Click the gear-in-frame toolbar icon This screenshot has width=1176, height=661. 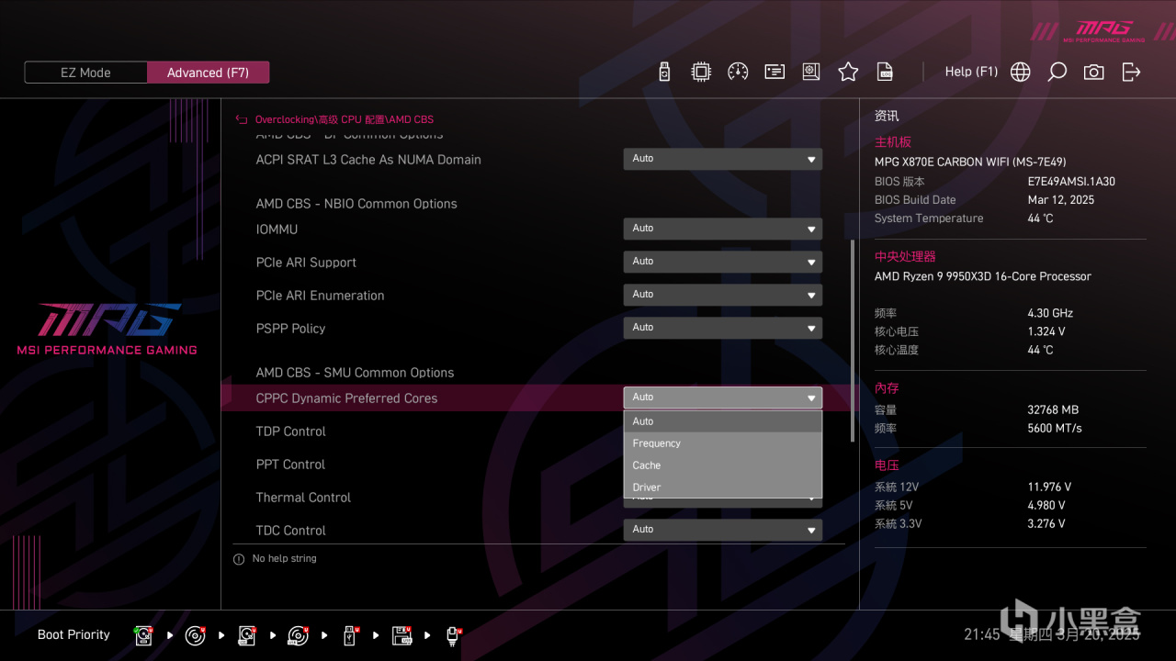(811, 72)
